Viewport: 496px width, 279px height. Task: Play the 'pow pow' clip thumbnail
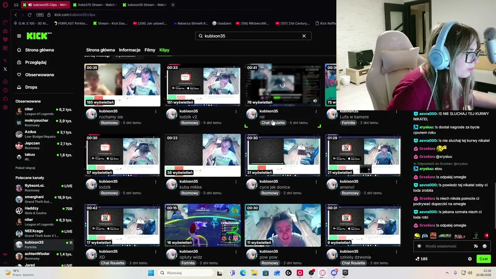pyautogui.click(x=283, y=225)
